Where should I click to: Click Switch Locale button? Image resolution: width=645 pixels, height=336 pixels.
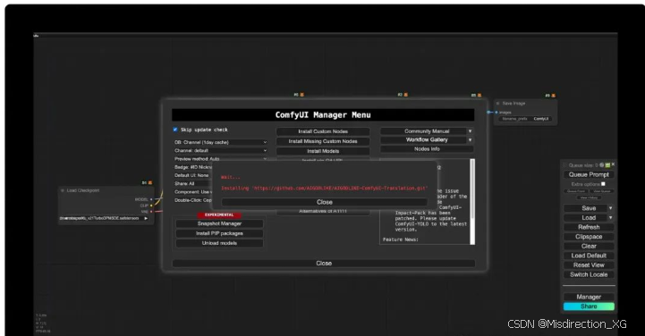[x=589, y=274]
